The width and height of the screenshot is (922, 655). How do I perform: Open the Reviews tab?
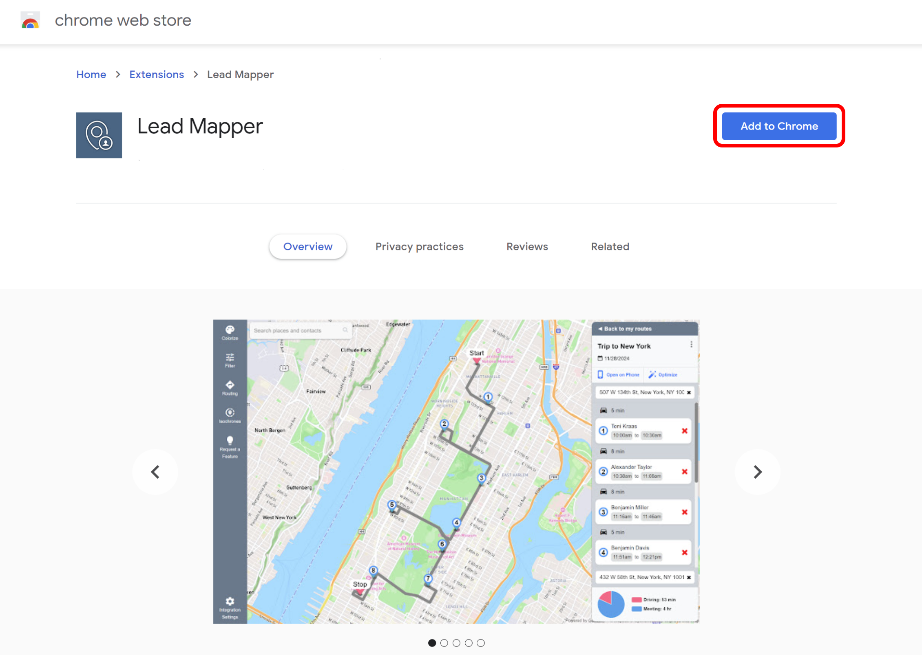527,246
